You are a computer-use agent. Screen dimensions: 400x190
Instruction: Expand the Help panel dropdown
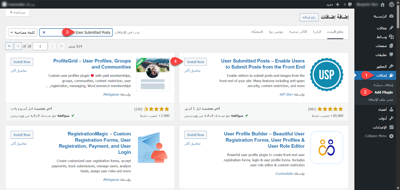tap(17, 12)
